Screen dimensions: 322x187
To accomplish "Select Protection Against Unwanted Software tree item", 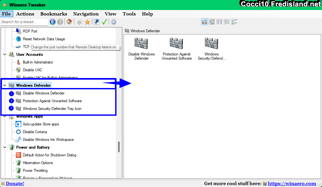I will point(52,101).
